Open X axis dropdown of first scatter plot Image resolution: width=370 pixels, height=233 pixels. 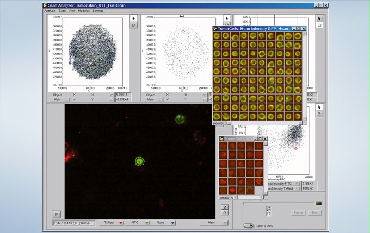click(95, 95)
